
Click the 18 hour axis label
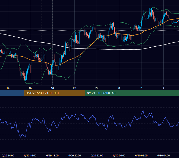(x=52, y=88)
